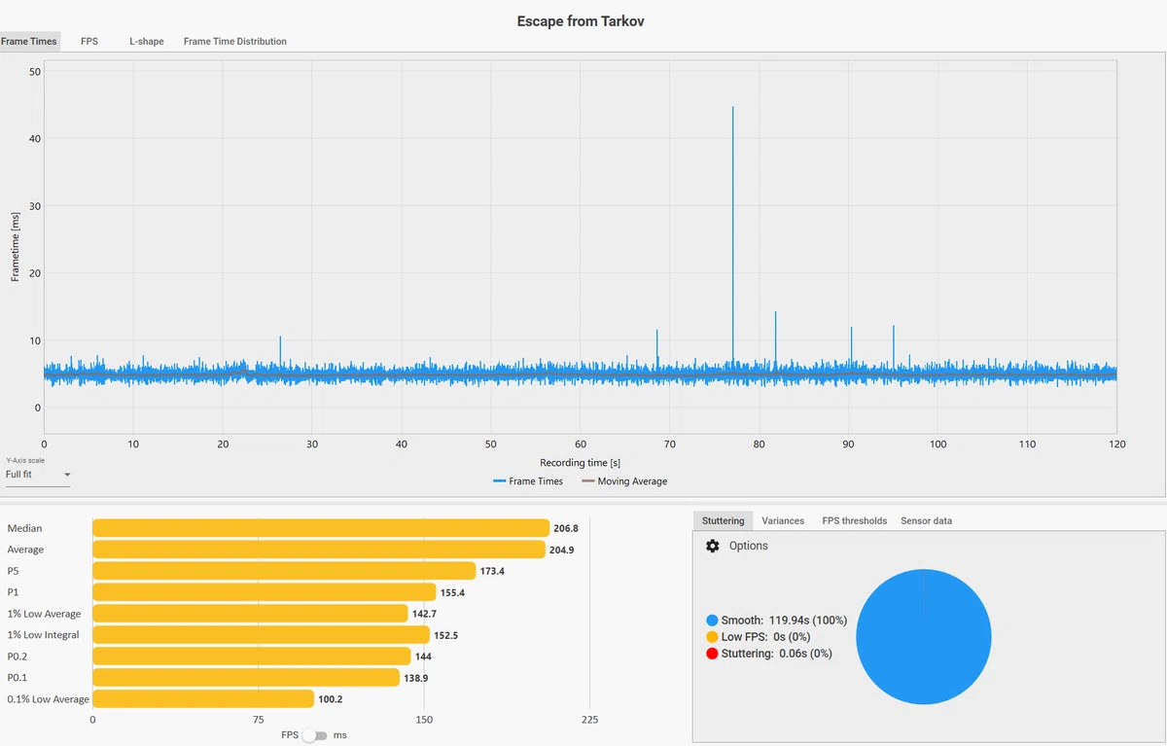The width and height of the screenshot is (1167, 746).
Task: Click the Average bar value 204.9
Action: [564, 550]
